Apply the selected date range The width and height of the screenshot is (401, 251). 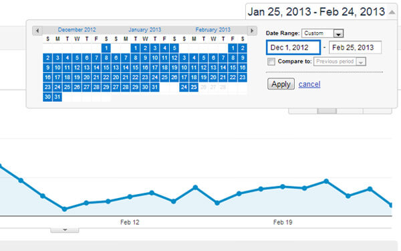pos(281,84)
